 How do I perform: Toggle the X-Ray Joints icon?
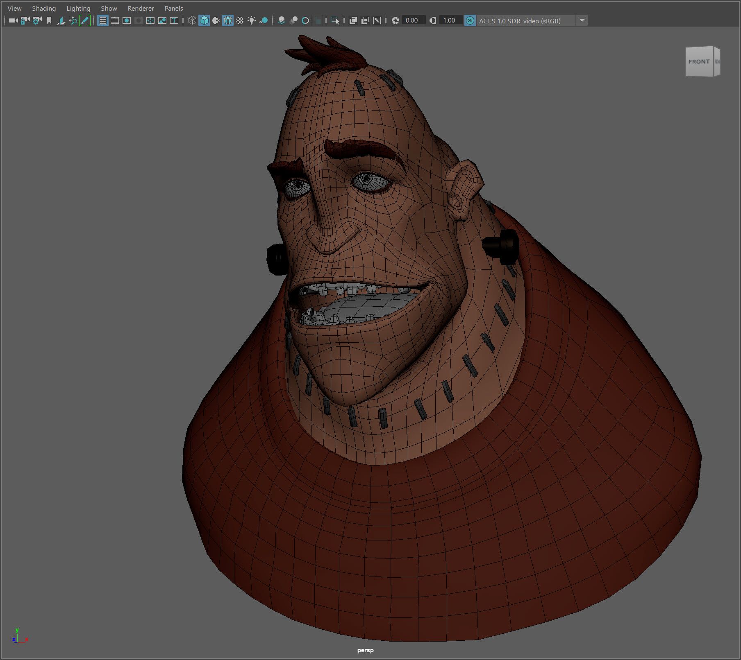[377, 20]
